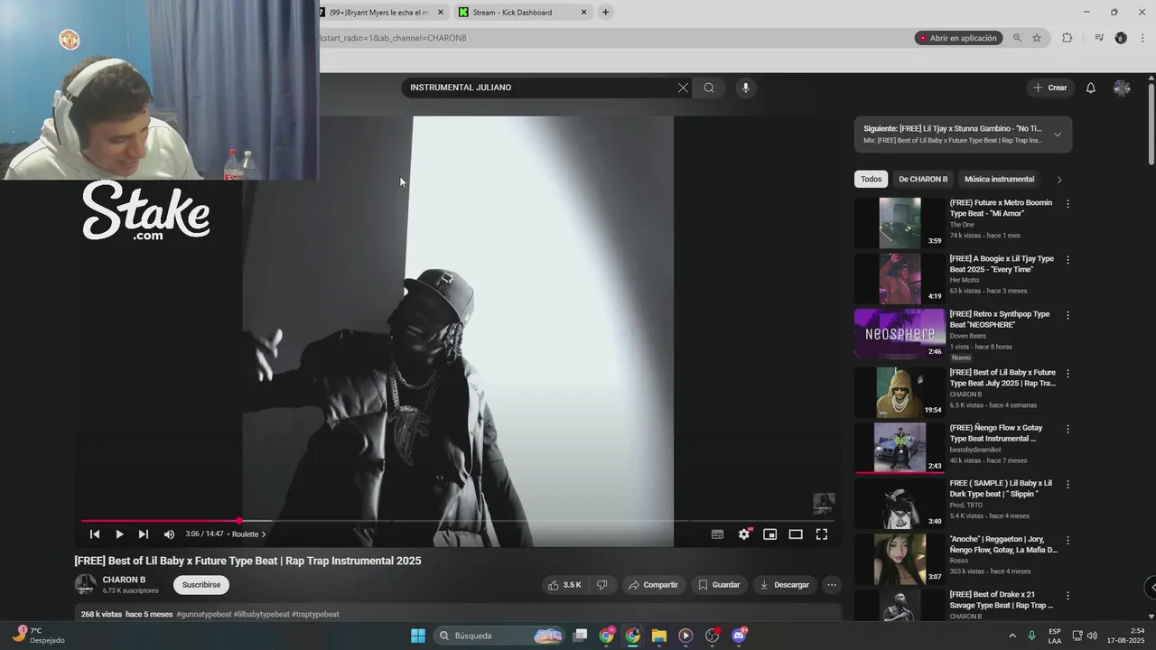Image resolution: width=1156 pixels, height=650 pixels.
Task: Open more actions menu beside Descargar
Action: (832, 585)
